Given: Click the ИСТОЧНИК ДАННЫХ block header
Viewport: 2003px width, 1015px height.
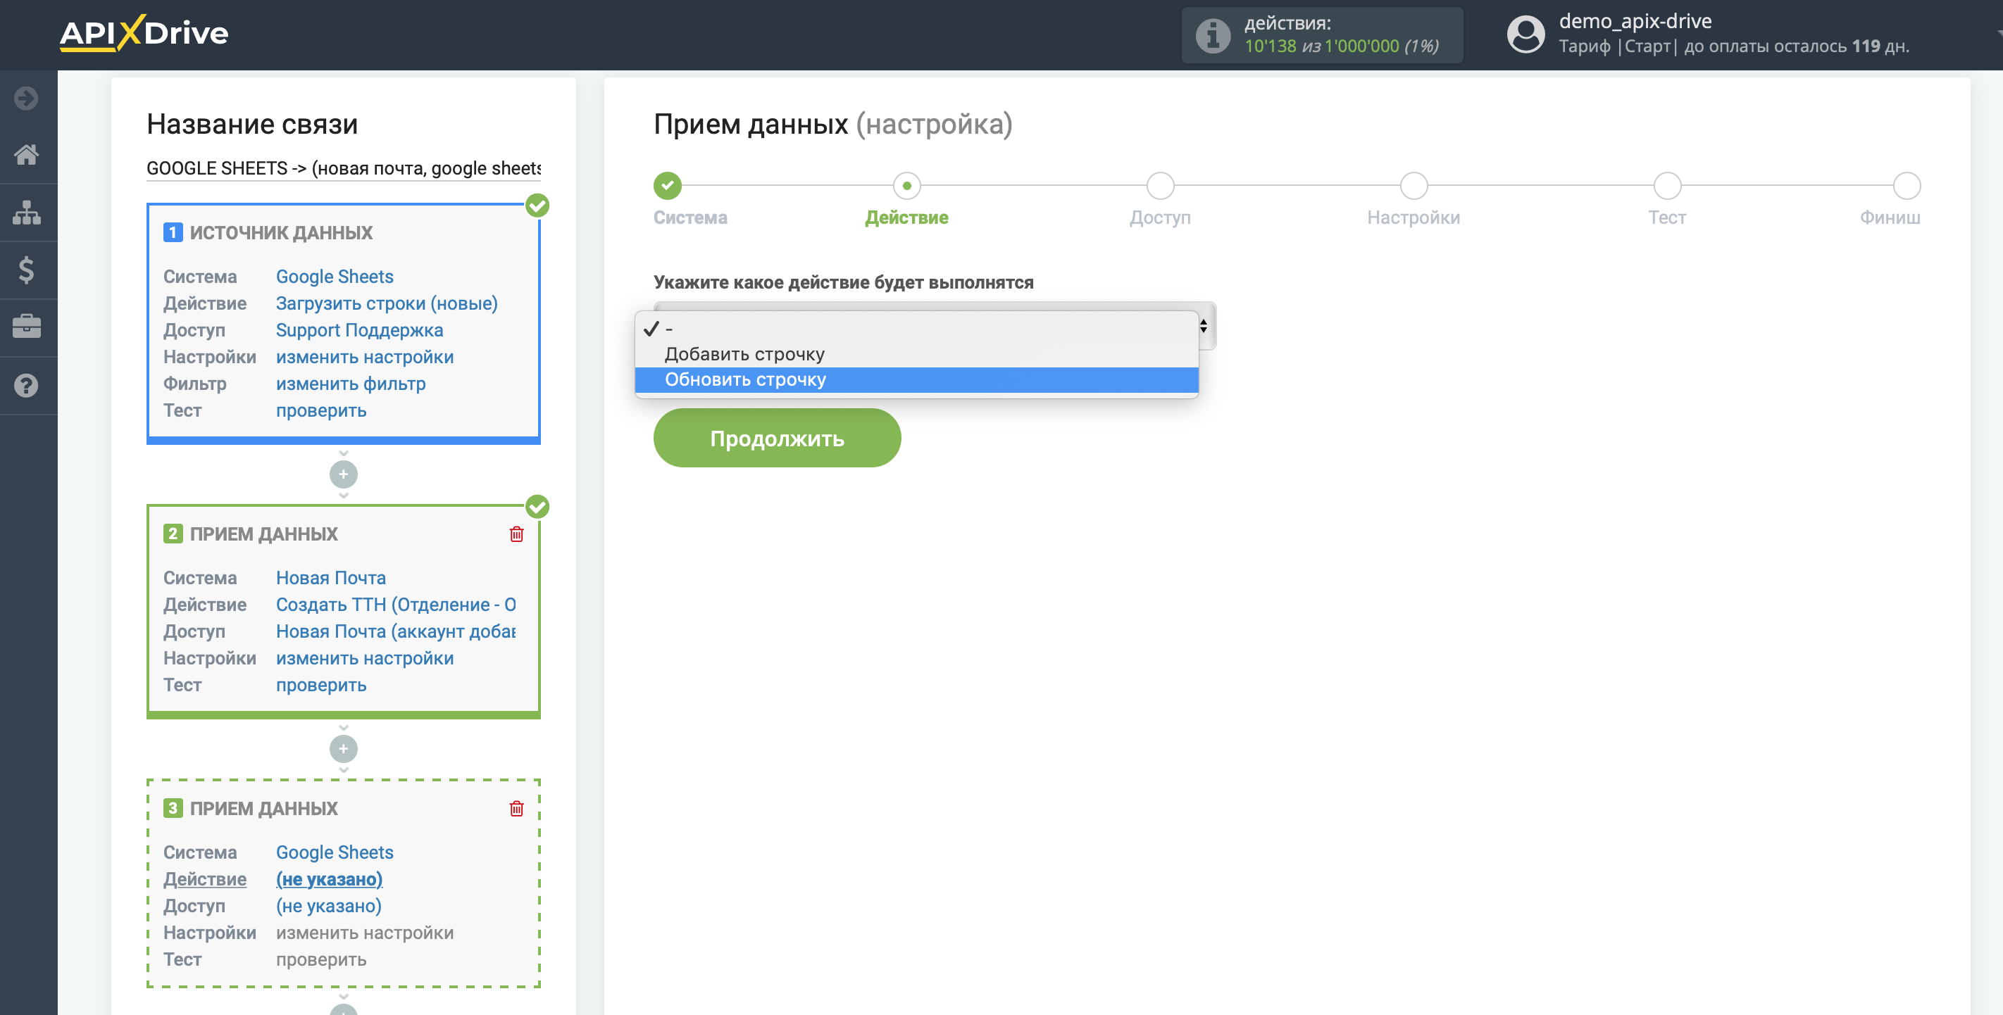Looking at the screenshot, I should coord(281,232).
